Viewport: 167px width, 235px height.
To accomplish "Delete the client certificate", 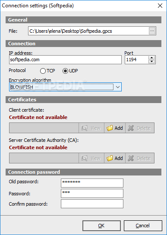I will 140,128.
